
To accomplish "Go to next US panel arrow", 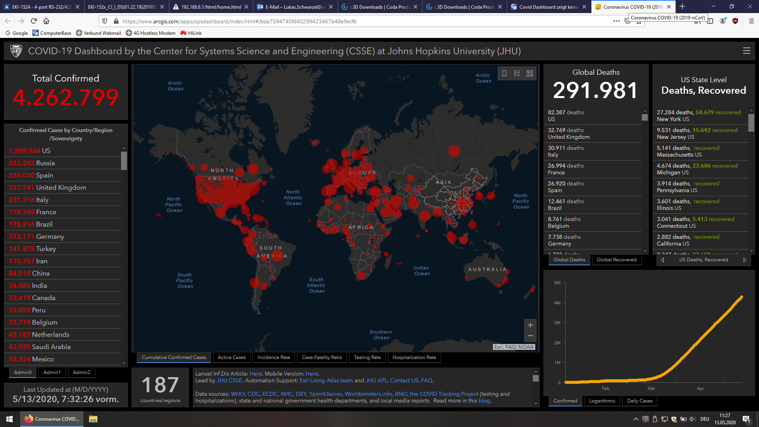I will [745, 260].
